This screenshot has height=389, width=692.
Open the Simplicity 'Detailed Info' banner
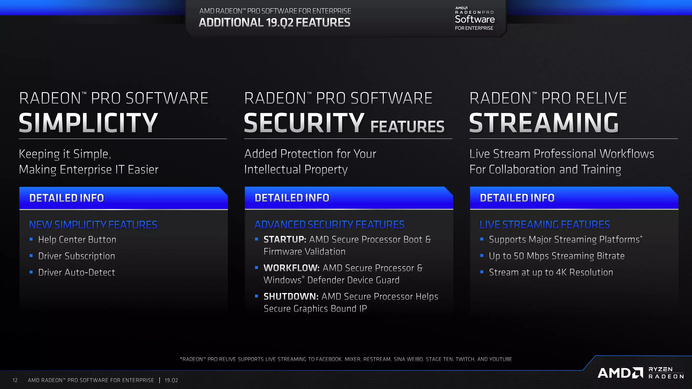123,198
